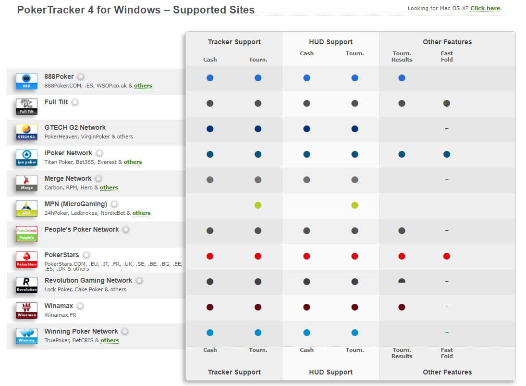Click the GTECH G2 HUD Support Cash dot
This screenshot has height=386, width=526.
click(x=306, y=129)
